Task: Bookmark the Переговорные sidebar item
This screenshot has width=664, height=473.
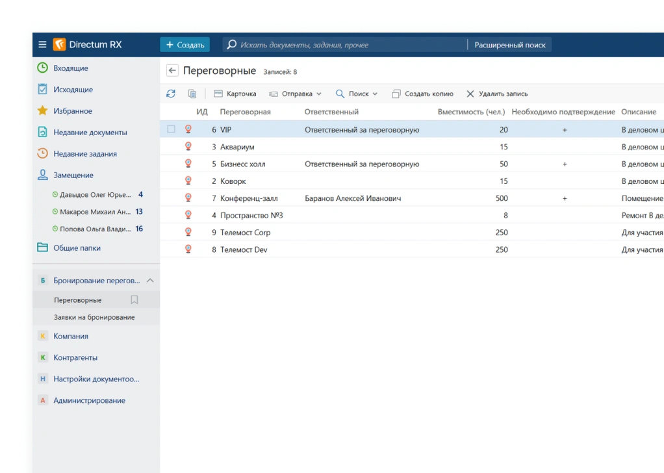Action: pyautogui.click(x=134, y=300)
